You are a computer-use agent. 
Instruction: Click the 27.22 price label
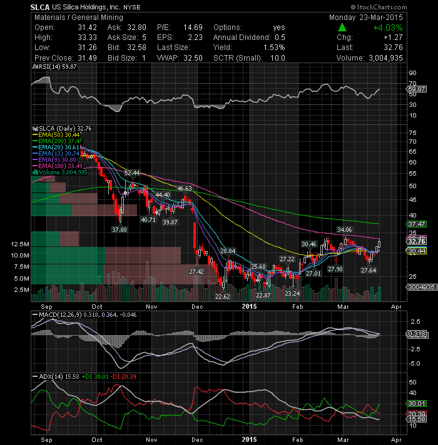tap(287, 259)
